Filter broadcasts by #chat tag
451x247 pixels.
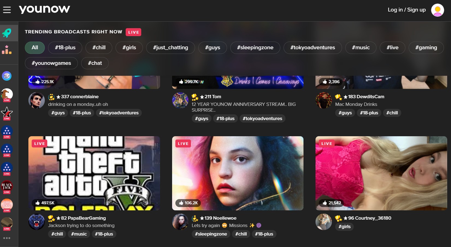(x=95, y=63)
